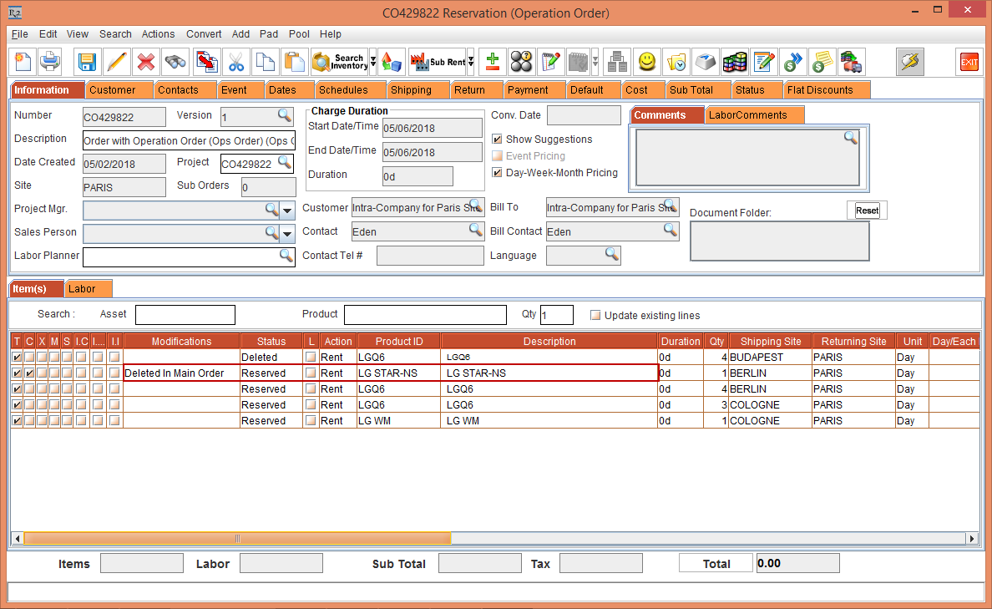This screenshot has height=609, width=992.
Task: Toggle the Show Suggestions checkbox
Action: pyautogui.click(x=498, y=140)
